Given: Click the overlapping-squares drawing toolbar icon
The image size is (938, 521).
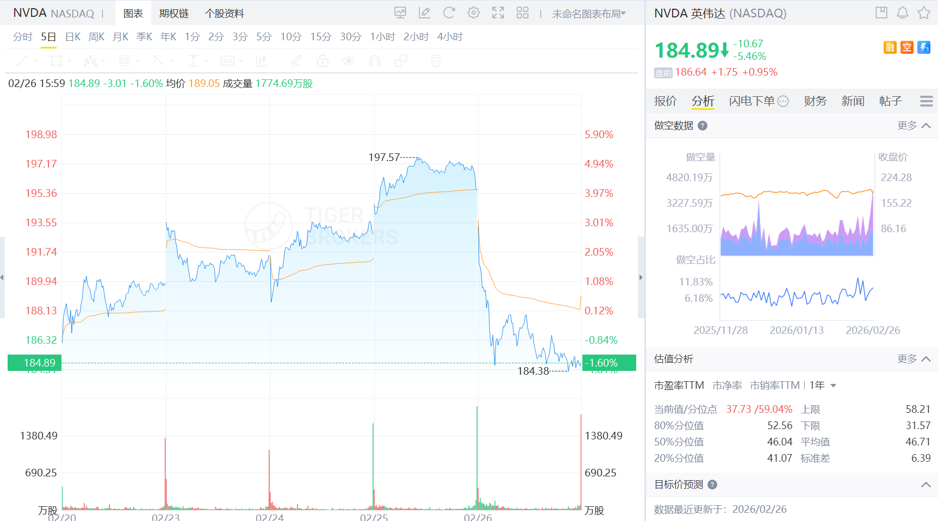Looking at the screenshot, I should [401, 60].
